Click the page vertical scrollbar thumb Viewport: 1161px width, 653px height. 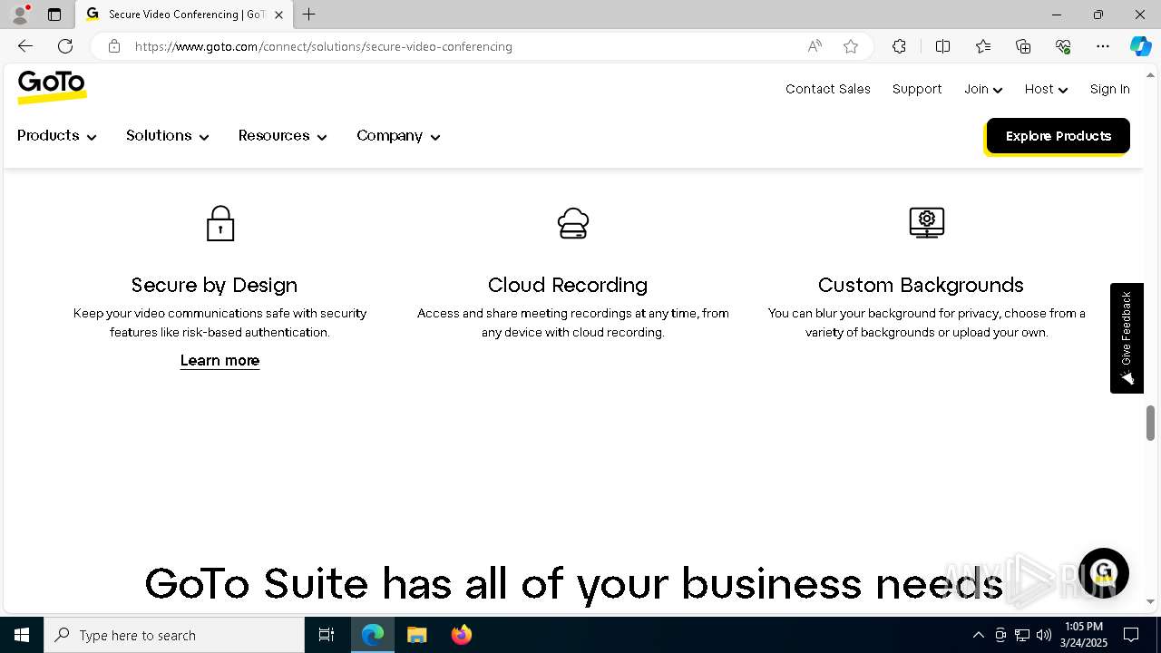pos(1150,423)
